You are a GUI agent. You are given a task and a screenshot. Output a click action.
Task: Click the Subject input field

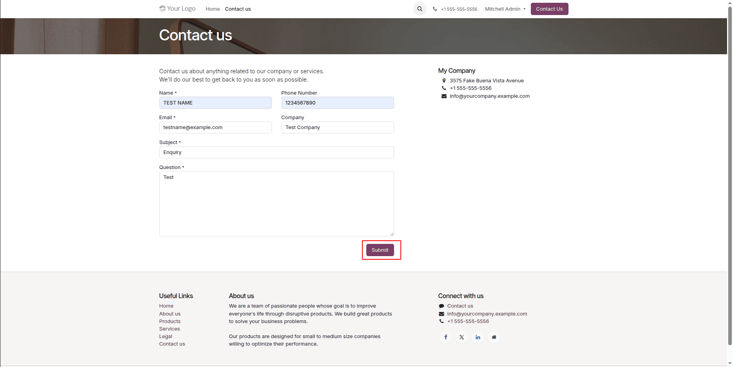point(276,152)
